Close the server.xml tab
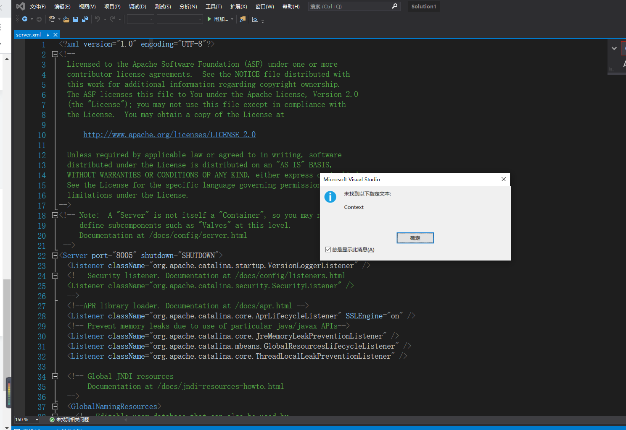 55,35
